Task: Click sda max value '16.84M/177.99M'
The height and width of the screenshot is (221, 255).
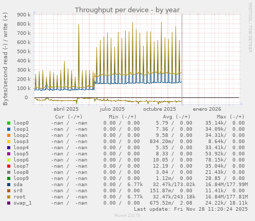Action: point(226,185)
